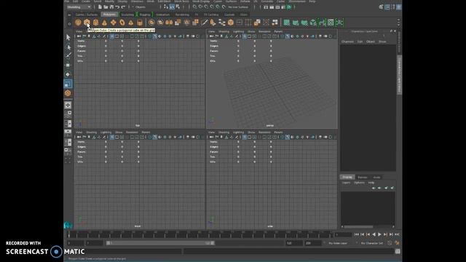Switch to four view layout in toolbox
466x262 pixels.
click(68, 114)
